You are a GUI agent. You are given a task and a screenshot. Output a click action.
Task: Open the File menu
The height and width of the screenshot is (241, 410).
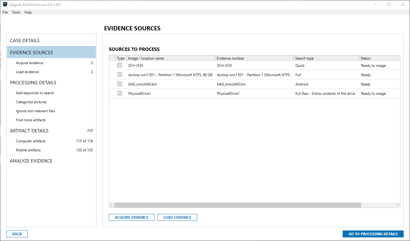(x=5, y=12)
